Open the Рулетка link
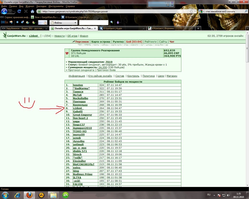The image size is (249, 199). coord(118,42)
